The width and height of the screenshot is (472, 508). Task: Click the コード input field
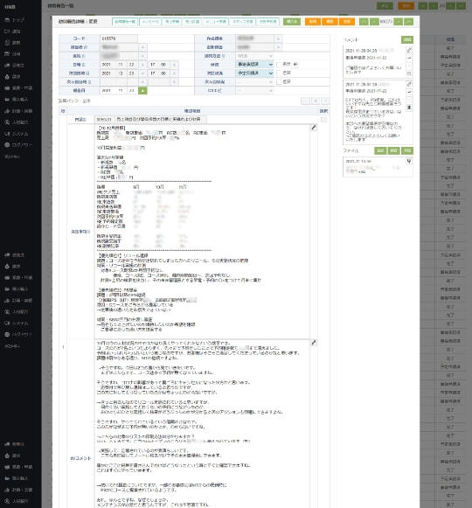119,38
